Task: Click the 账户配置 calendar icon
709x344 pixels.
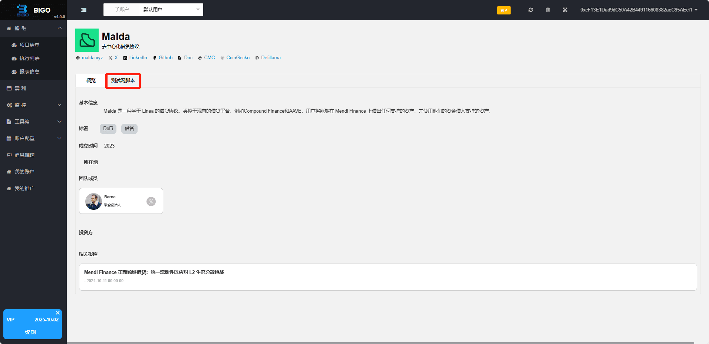Action: tap(9, 138)
